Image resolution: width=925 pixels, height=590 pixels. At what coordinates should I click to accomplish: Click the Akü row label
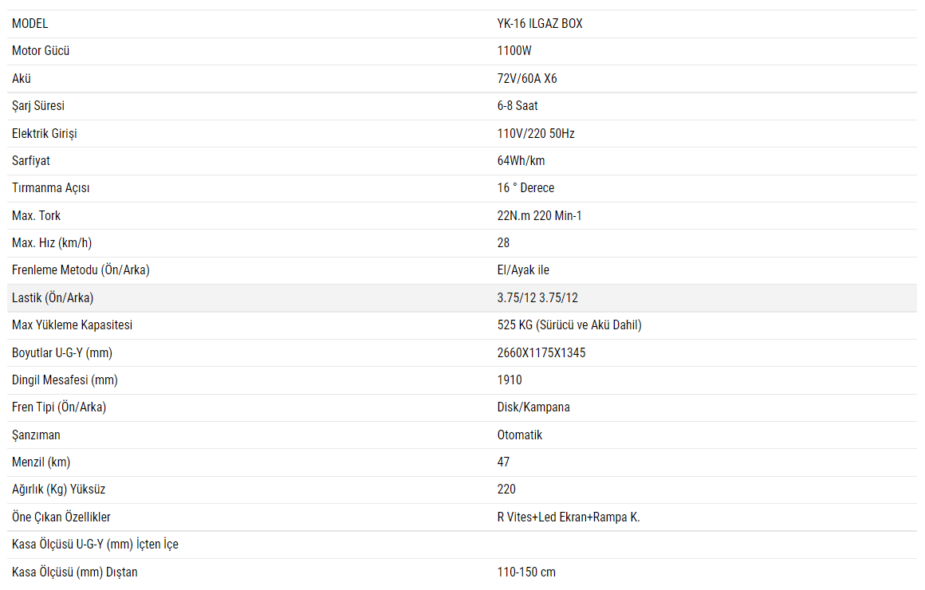(22, 79)
